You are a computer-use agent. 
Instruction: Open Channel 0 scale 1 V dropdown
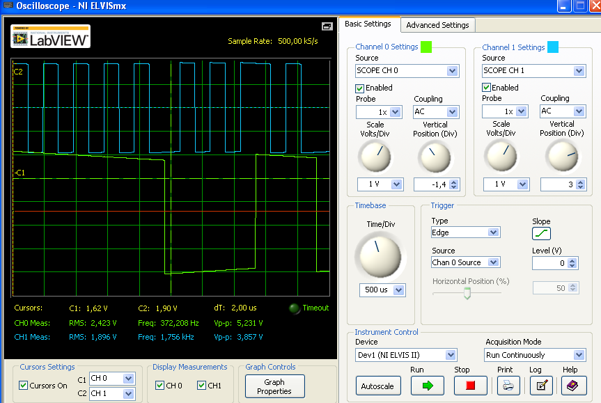coord(380,184)
